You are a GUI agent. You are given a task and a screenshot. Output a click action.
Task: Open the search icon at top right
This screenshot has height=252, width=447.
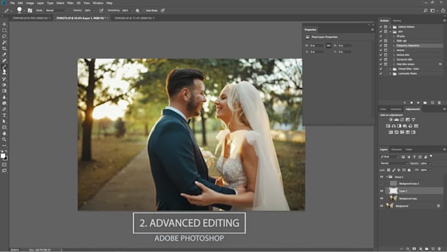(425, 11)
